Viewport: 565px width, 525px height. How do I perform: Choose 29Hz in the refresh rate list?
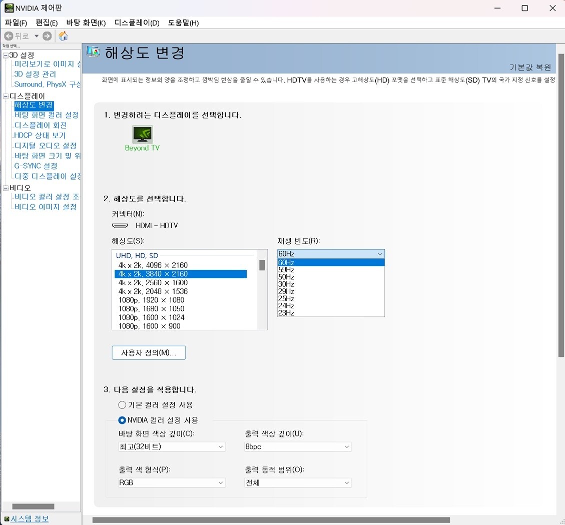click(331, 291)
